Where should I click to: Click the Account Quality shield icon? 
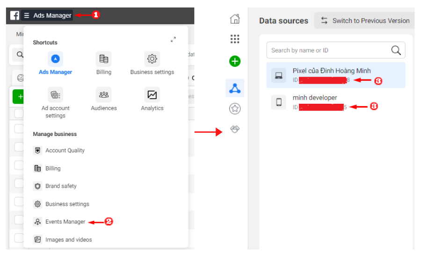pyautogui.click(x=37, y=150)
